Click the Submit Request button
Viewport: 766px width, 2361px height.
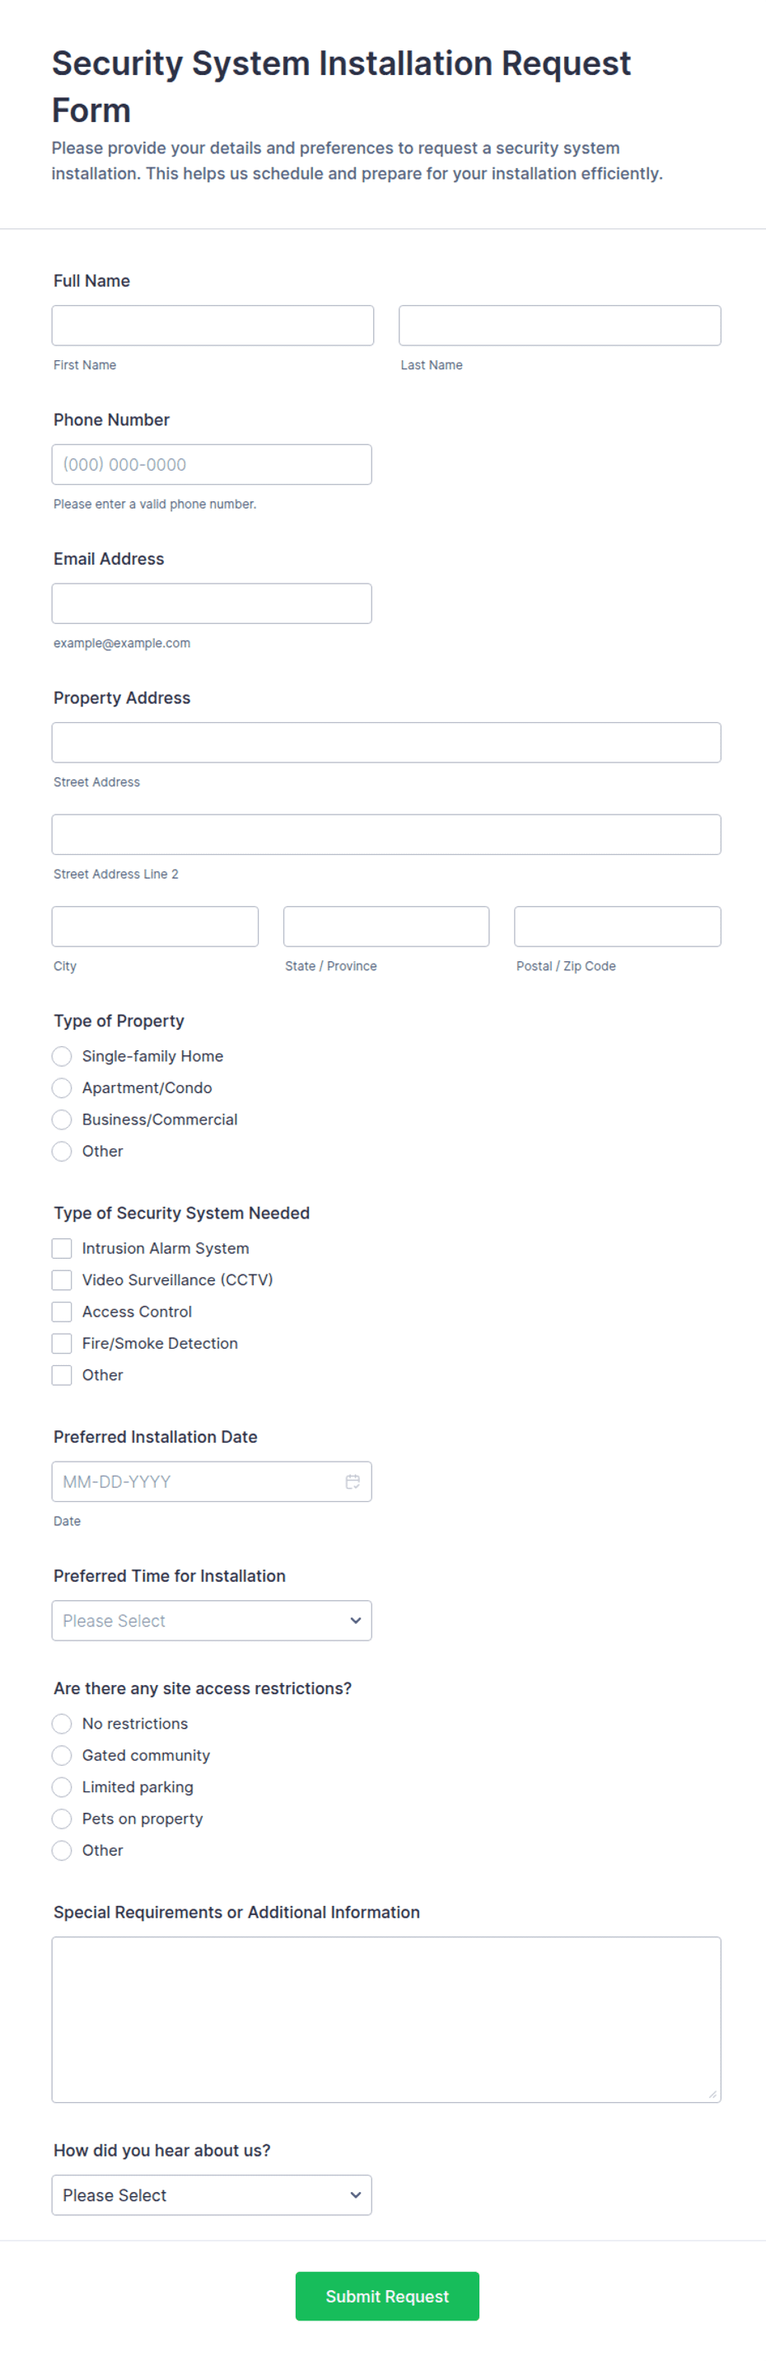tap(386, 2296)
